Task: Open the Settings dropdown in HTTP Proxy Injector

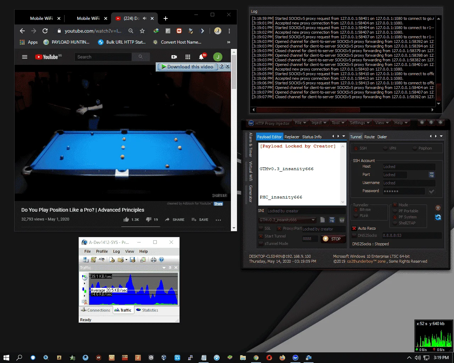Action: (x=360, y=123)
